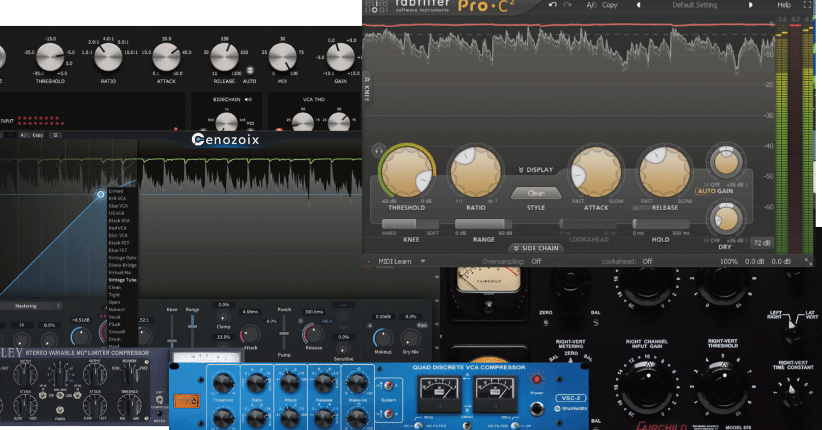Click the Pro-C 2 Dry knob

click(x=726, y=219)
